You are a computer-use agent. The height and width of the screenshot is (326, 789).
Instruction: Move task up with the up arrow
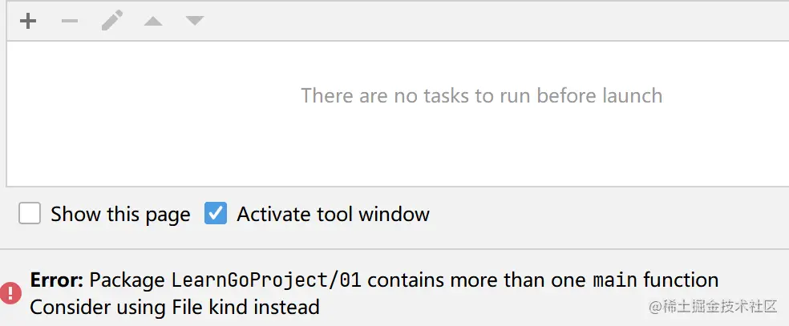click(153, 21)
